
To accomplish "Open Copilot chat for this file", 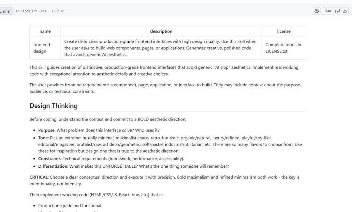I will click(x=317, y=11).
